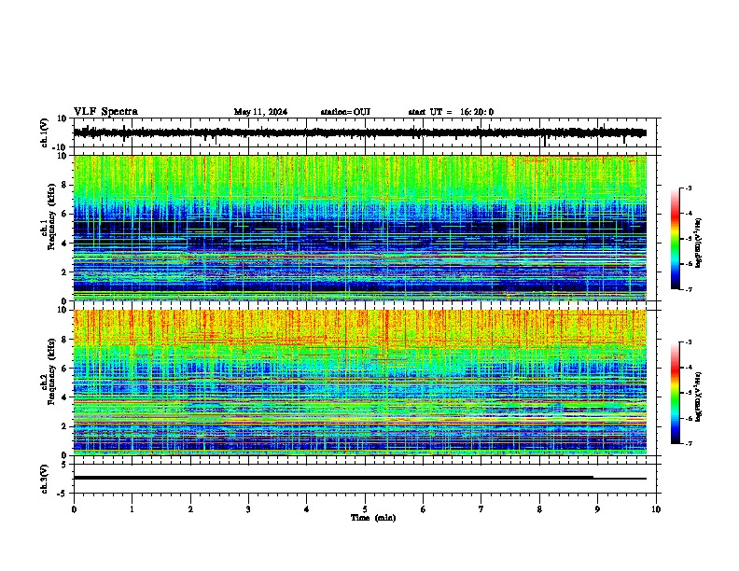Click time axis tick label "7"
Viewport: 739px width, 571px height.
[481, 509]
